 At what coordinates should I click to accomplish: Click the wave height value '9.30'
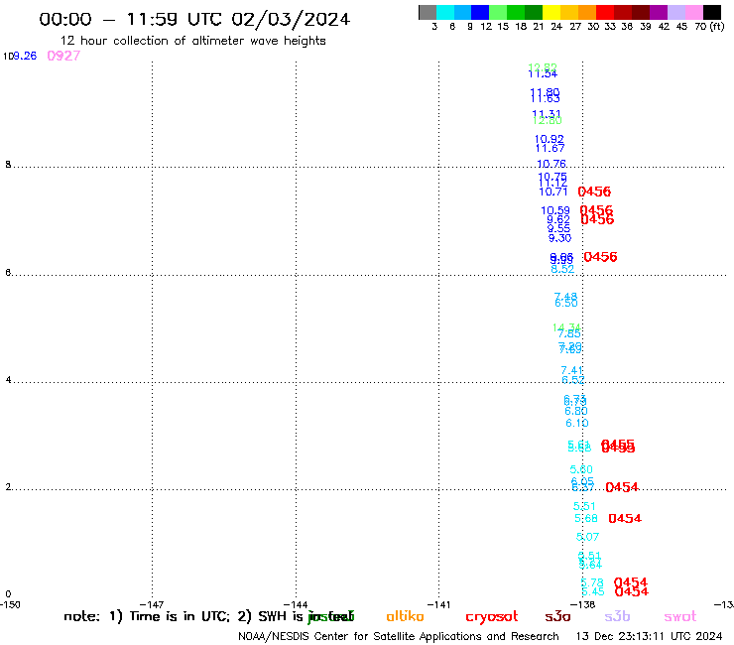[x=559, y=238]
